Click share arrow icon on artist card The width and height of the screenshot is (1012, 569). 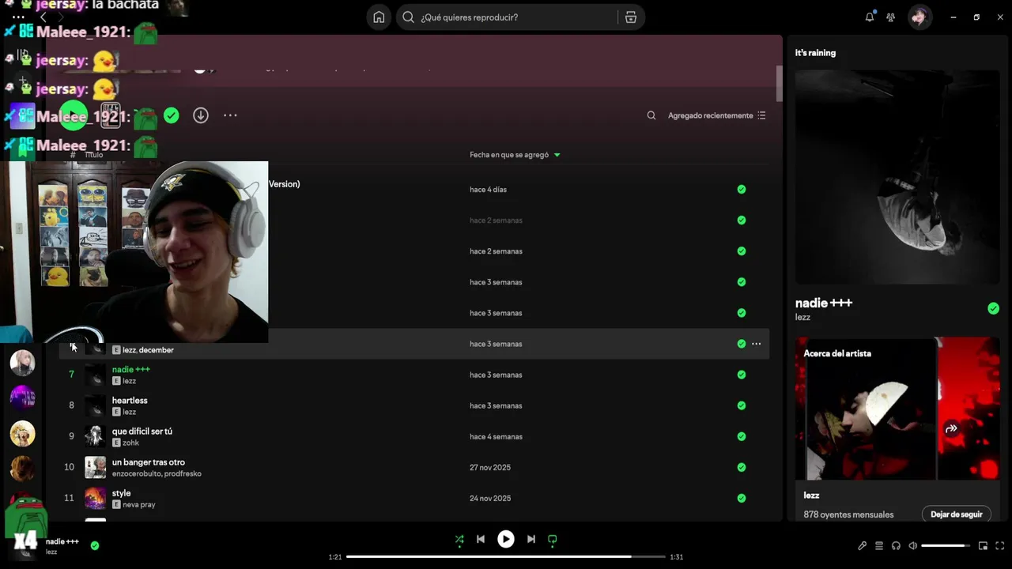coord(952,428)
